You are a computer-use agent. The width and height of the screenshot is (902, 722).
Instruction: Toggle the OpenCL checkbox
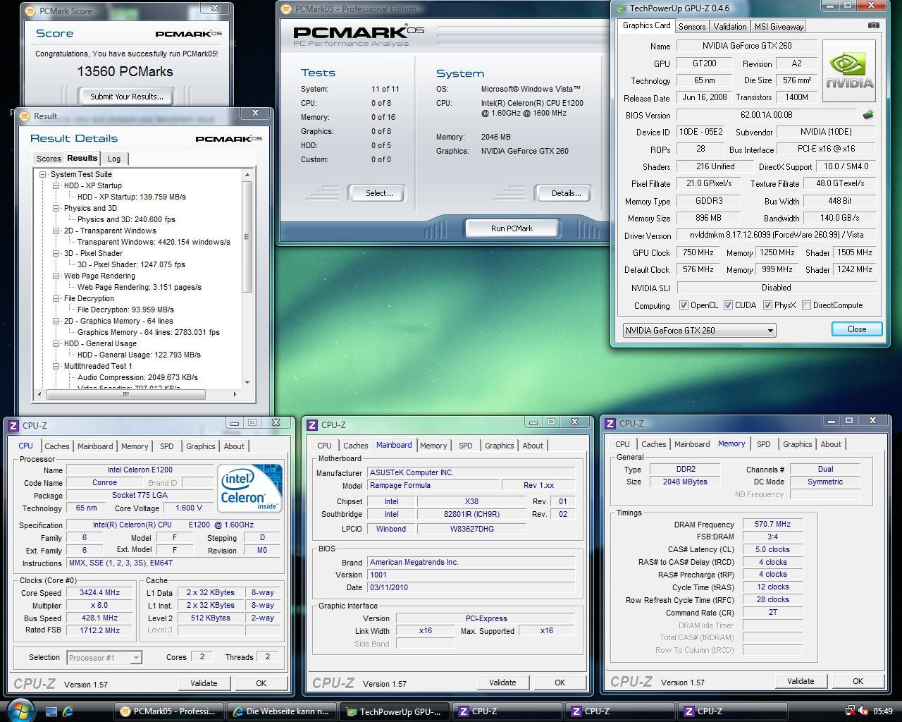coord(684,305)
